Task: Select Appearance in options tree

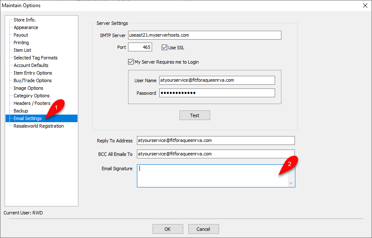Action: [x=26, y=27]
